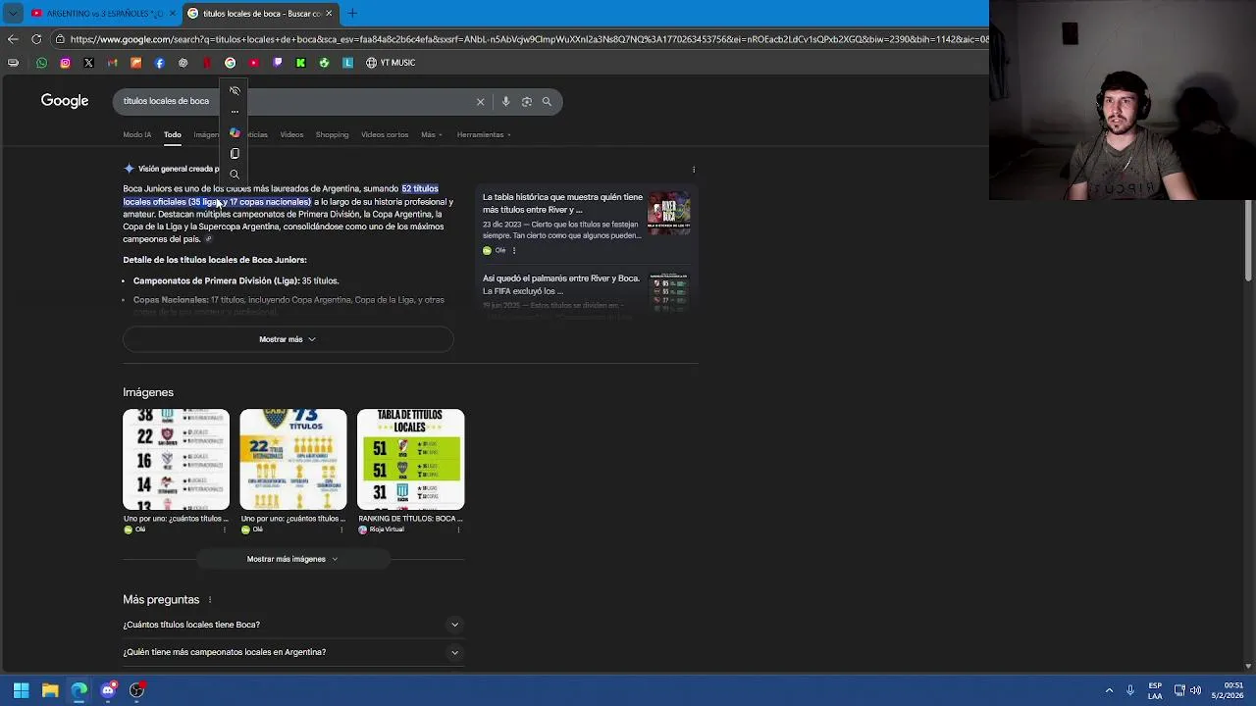
Task: Open the WhatsApp bookmark
Action: [x=41, y=63]
